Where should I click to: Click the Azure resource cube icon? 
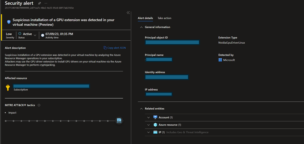point(155,125)
